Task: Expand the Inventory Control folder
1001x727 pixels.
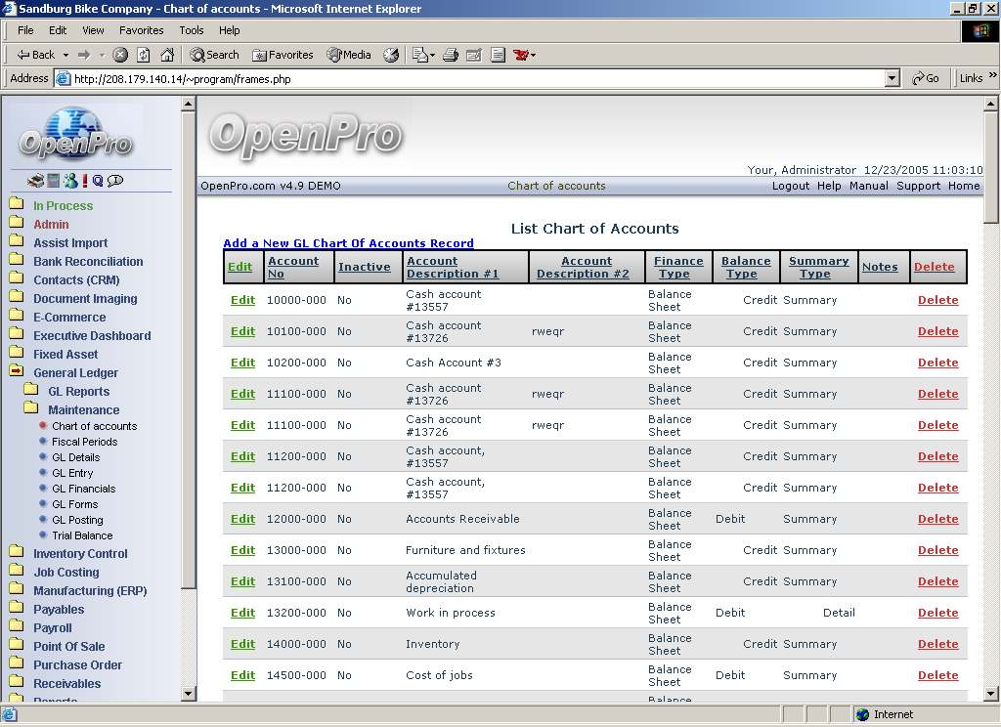Action: [16, 553]
